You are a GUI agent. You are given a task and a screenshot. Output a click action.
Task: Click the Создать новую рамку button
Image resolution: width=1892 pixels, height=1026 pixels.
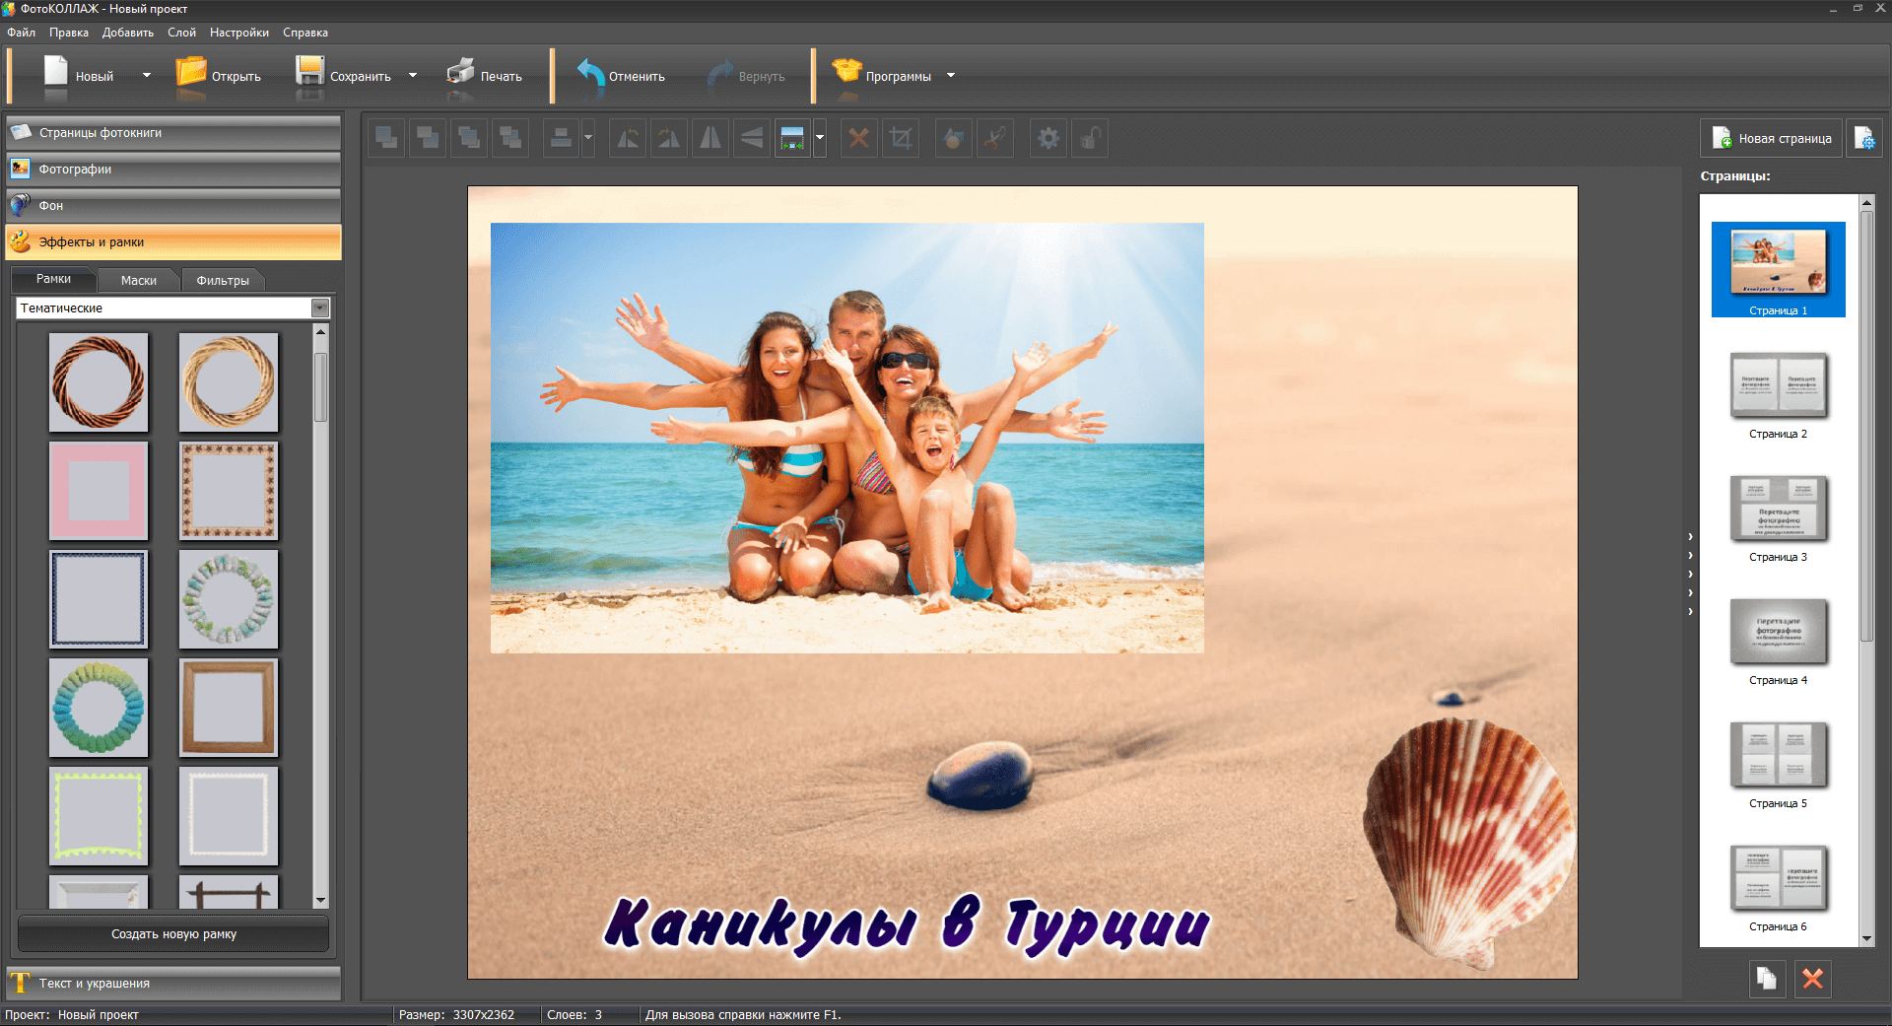pos(173,934)
